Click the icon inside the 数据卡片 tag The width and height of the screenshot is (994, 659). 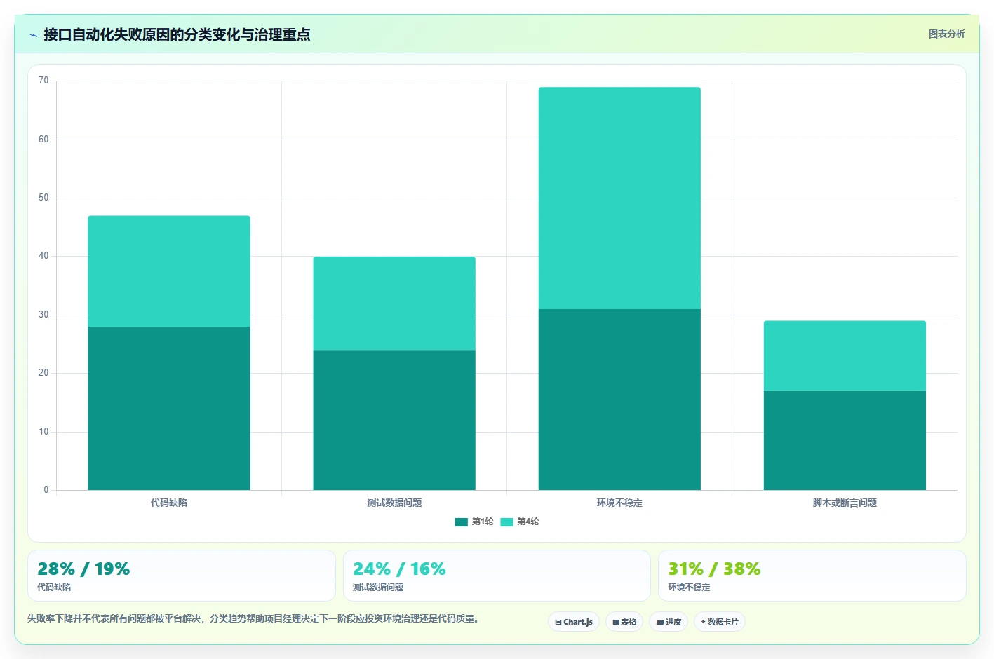point(703,622)
